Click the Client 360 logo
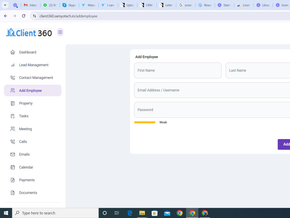This screenshot has width=290, height=218. [x=29, y=33]
